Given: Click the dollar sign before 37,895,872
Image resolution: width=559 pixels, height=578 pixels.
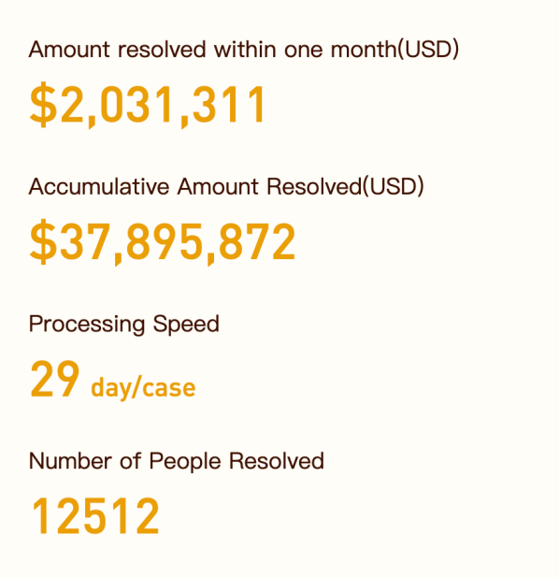Looking at the screenshot, I should tap(44, 242).
